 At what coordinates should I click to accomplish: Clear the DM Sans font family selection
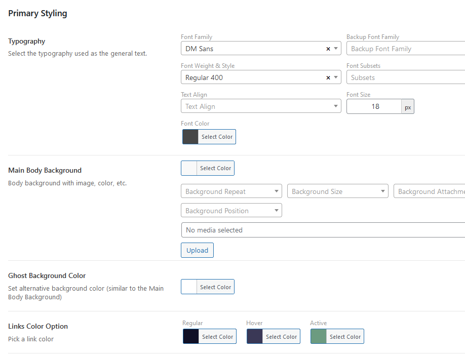tap(328, 49)
